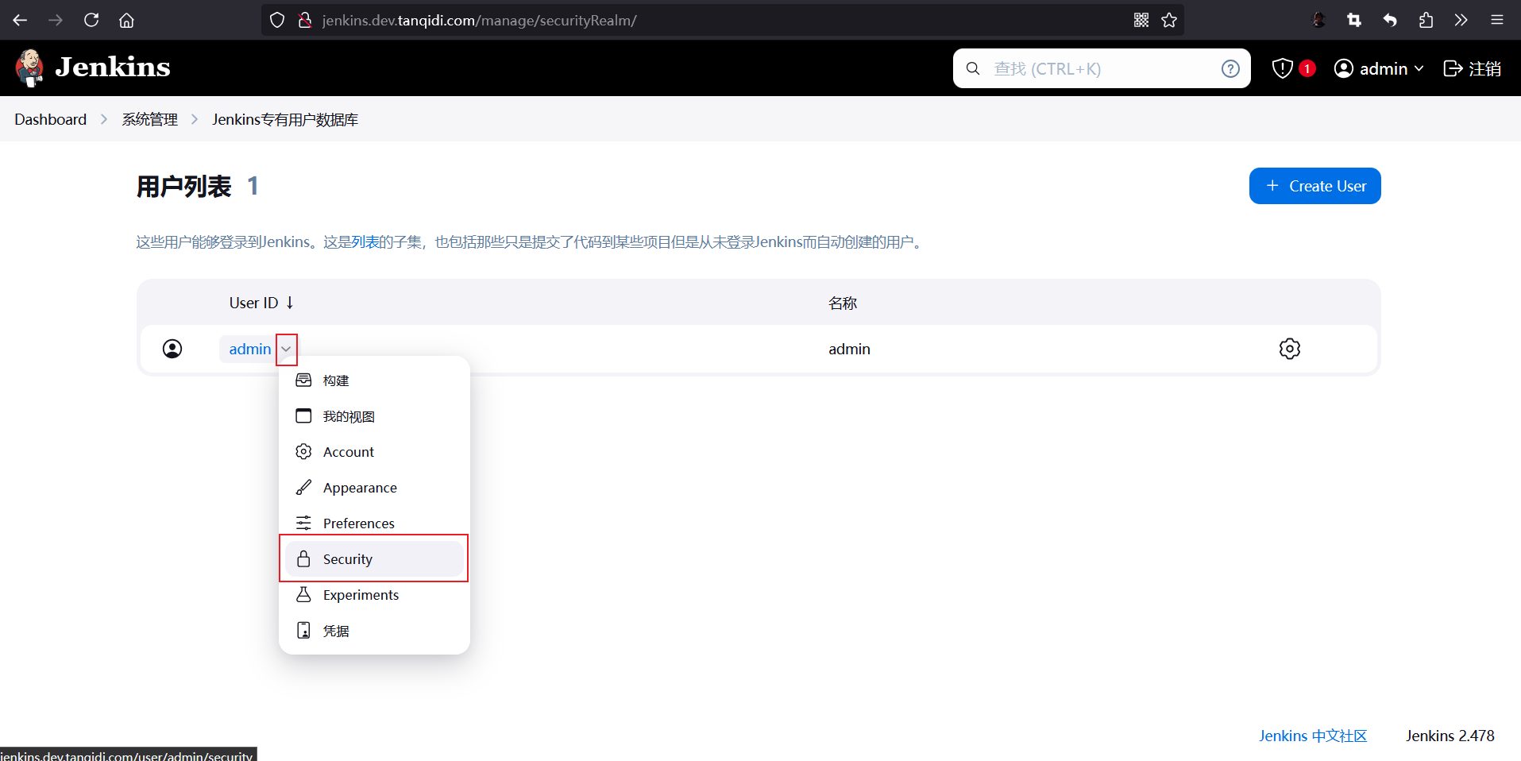Bookmark page with the star icon
Viewport: 1521px width, 761px height.
click(1169, 20)
